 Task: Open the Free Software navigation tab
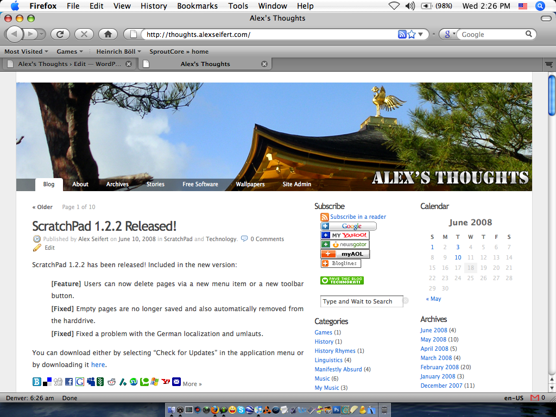point(200,184)
